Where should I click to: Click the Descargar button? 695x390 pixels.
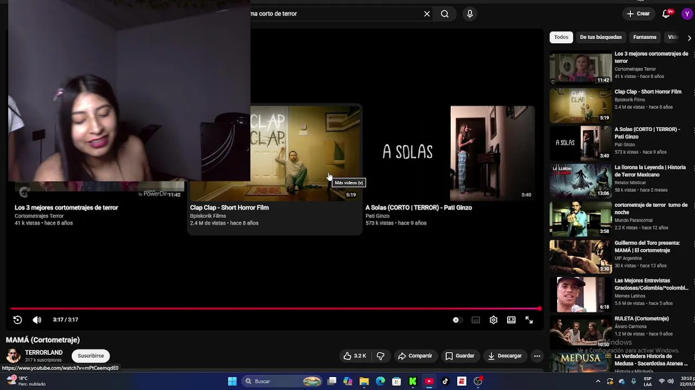pos(504,356)
